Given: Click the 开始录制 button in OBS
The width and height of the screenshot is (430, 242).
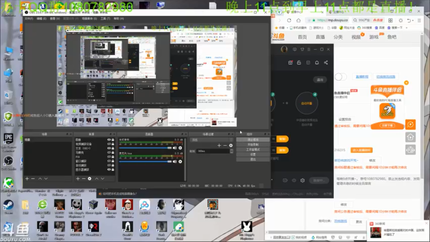Looking at the screenshot, I should tap(253, 145).
